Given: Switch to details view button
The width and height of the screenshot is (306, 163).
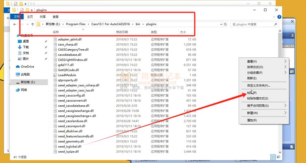Looking at the screenshot, I should [273, 157].
